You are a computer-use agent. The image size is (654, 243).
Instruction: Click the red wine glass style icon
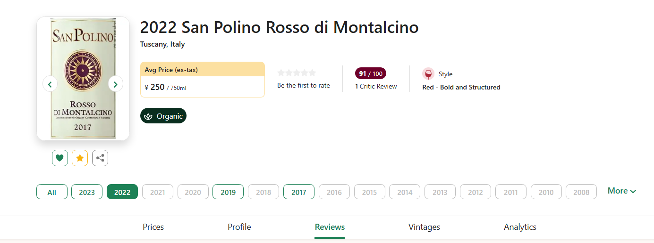tap(428, 74)
